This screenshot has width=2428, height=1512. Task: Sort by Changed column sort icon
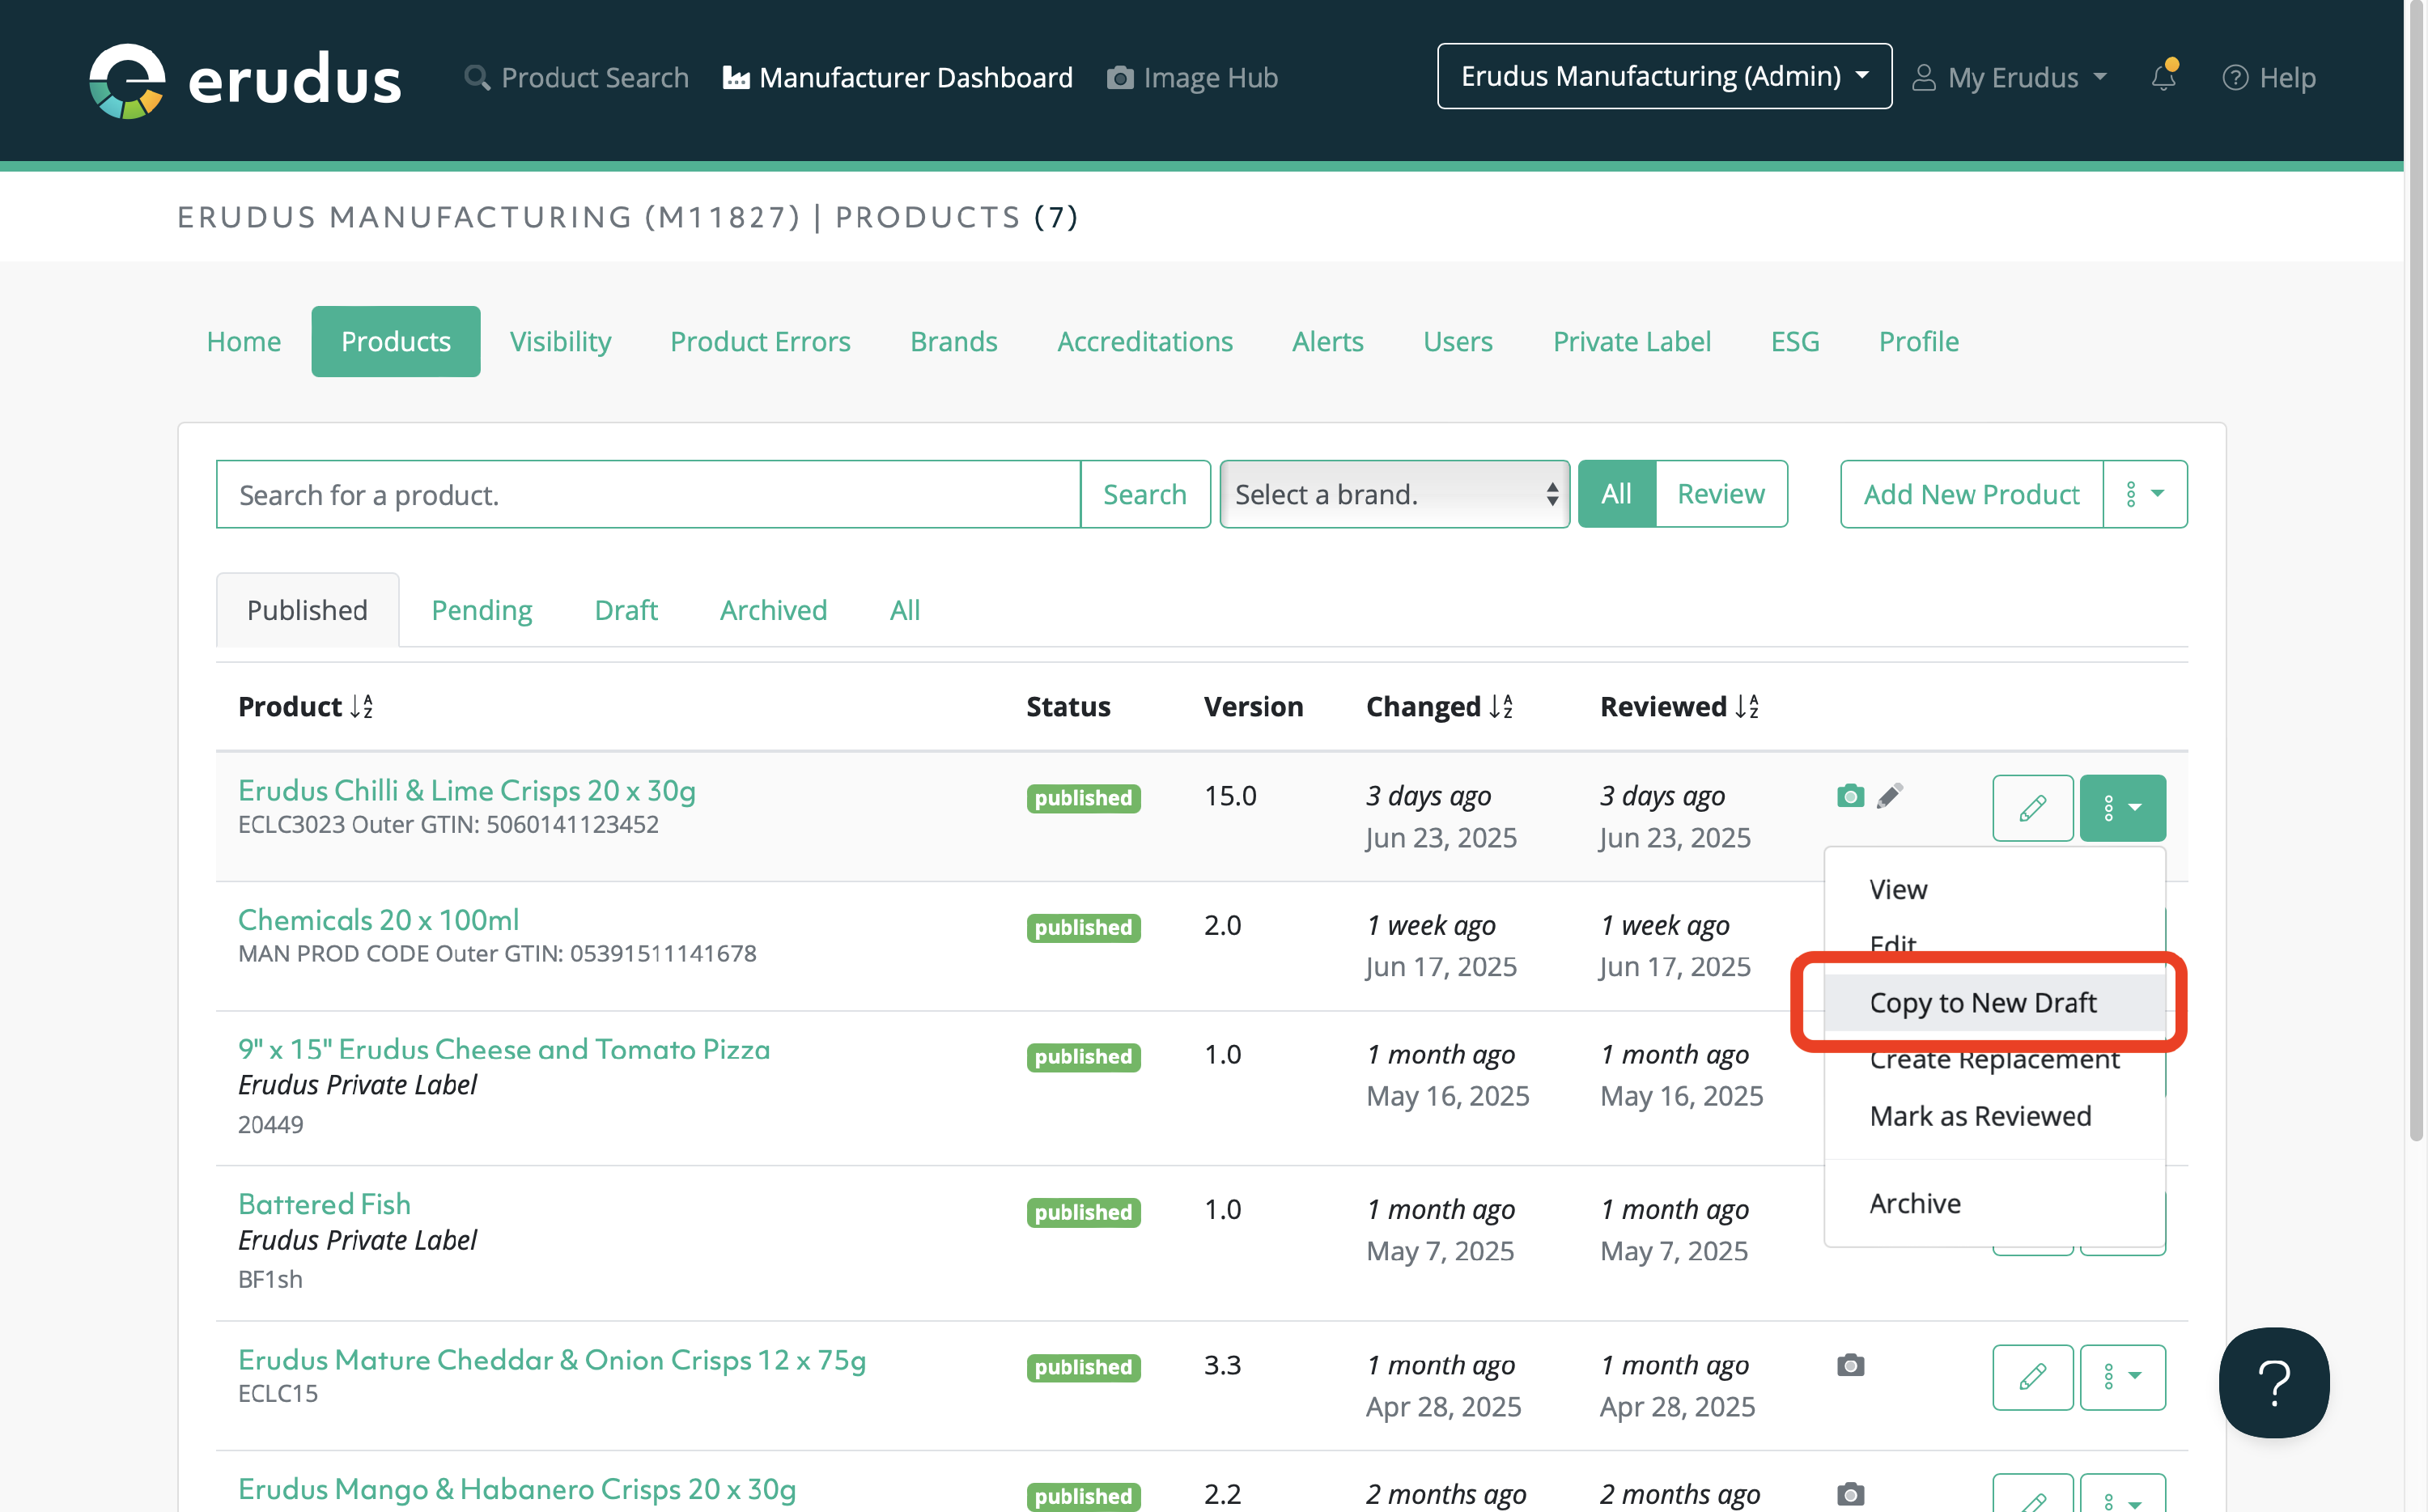click(x=1501, y=707)
